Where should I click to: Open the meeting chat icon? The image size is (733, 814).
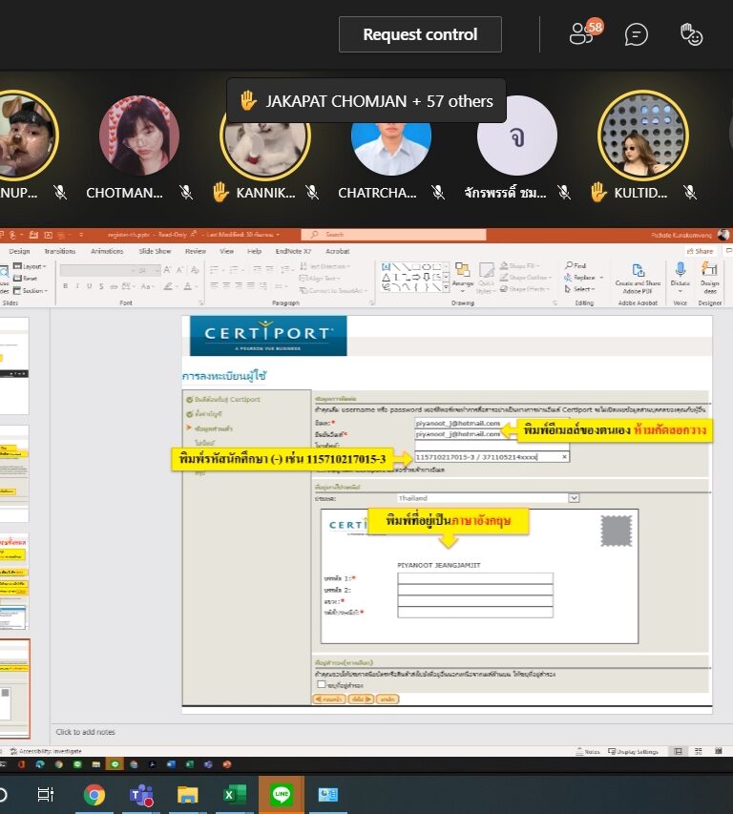coord(636,34)
